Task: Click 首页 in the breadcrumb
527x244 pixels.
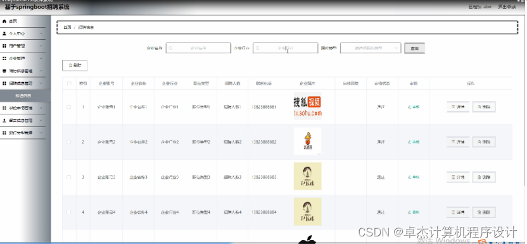Action: pos(68,28)
